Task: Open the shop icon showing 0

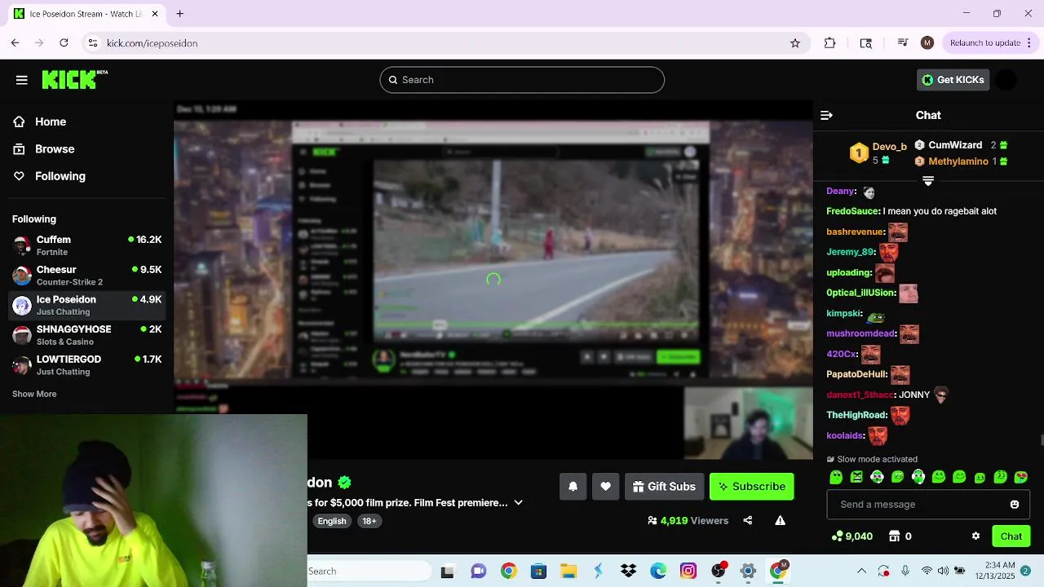Action: 900,536
